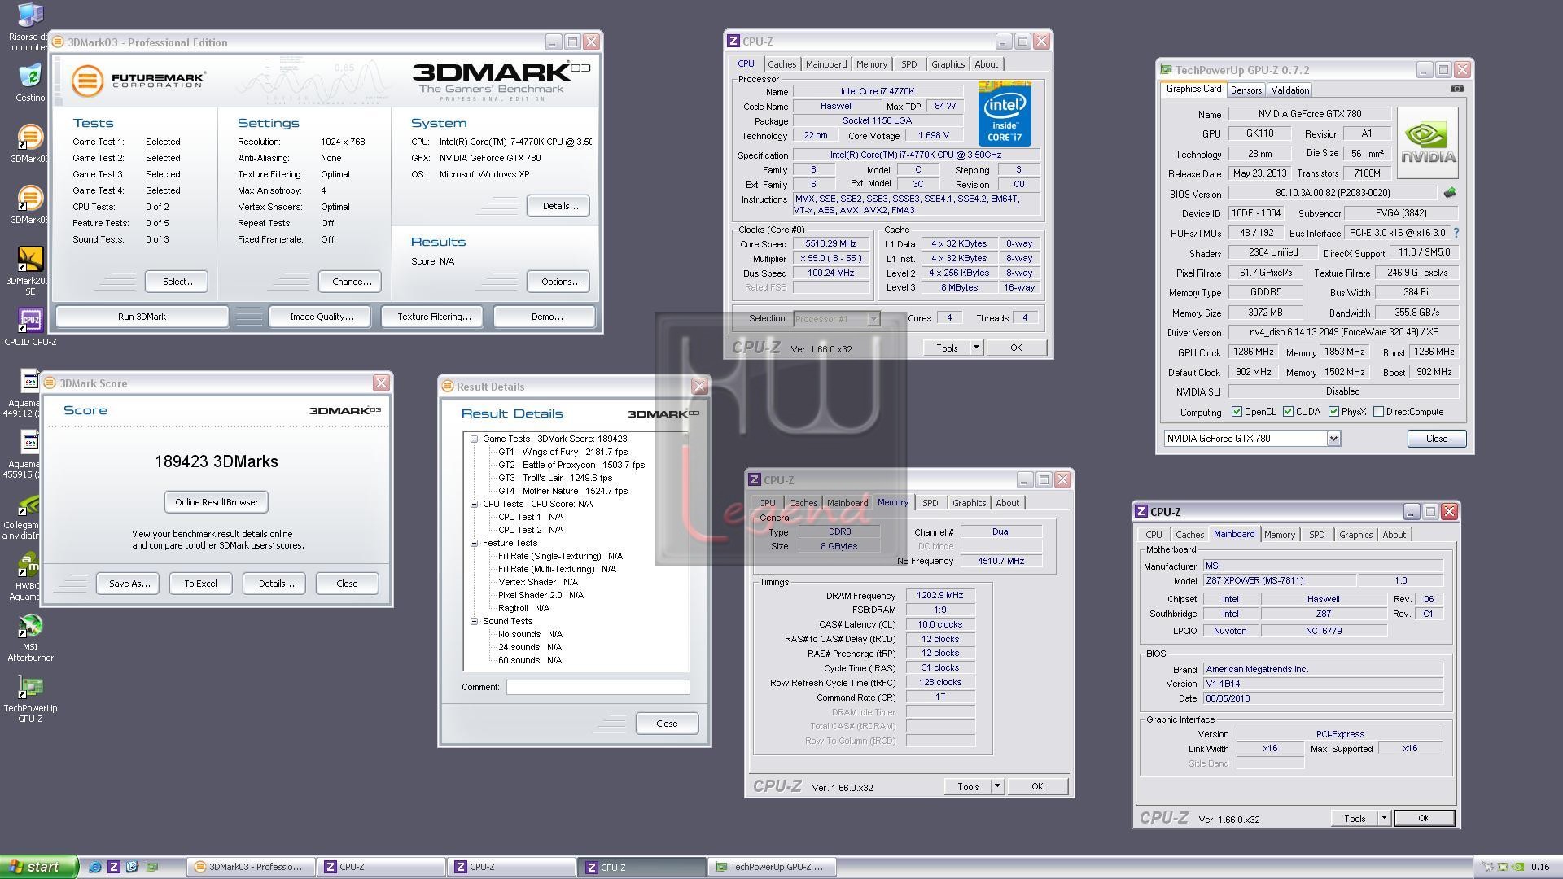
Task: Switch to Sensors tab in GPU-Z
Action: coord(1246,90)
